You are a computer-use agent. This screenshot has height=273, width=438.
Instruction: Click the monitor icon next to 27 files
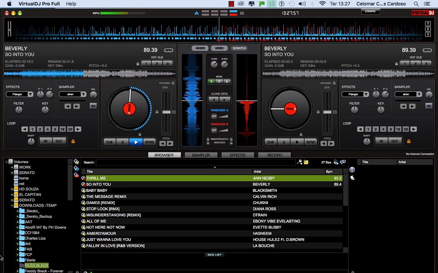click(x=343, y=162)
